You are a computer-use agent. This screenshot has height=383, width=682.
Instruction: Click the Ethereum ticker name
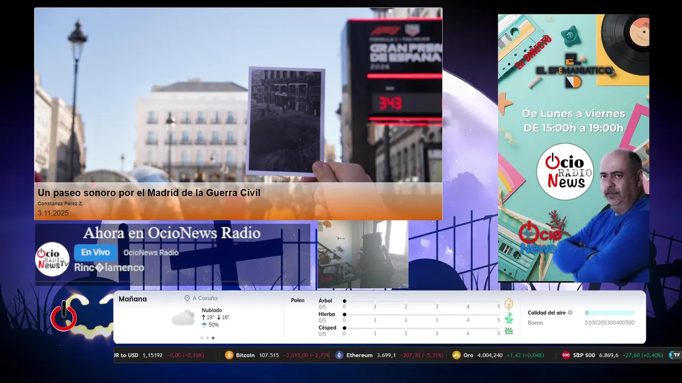click(359, 355)
